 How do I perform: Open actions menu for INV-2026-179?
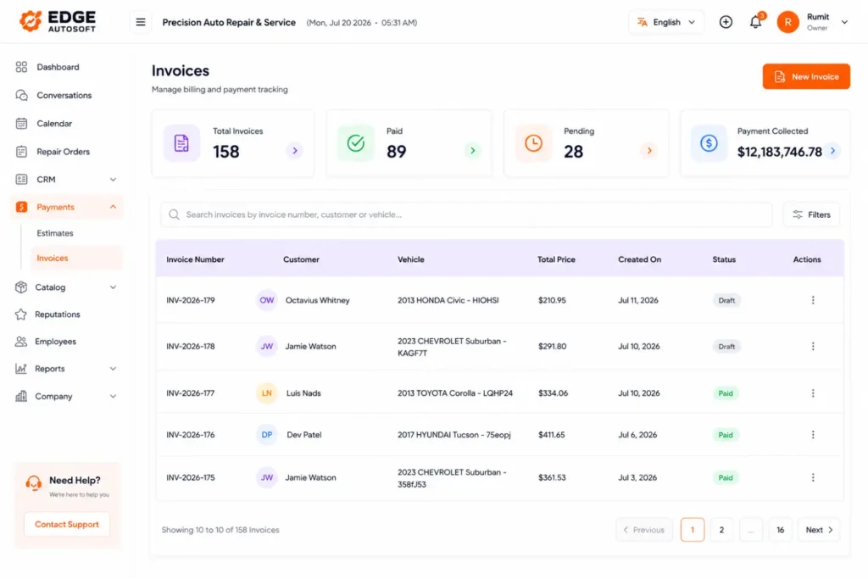pos(813,300)
